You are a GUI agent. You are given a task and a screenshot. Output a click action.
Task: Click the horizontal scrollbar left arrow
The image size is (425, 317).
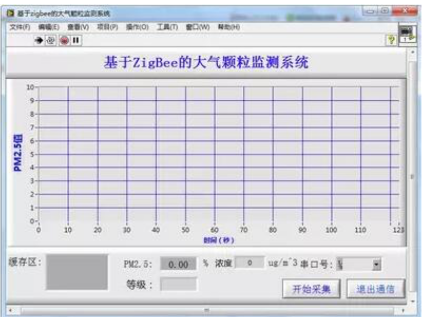pyautogui.click(x=11, y=310)
